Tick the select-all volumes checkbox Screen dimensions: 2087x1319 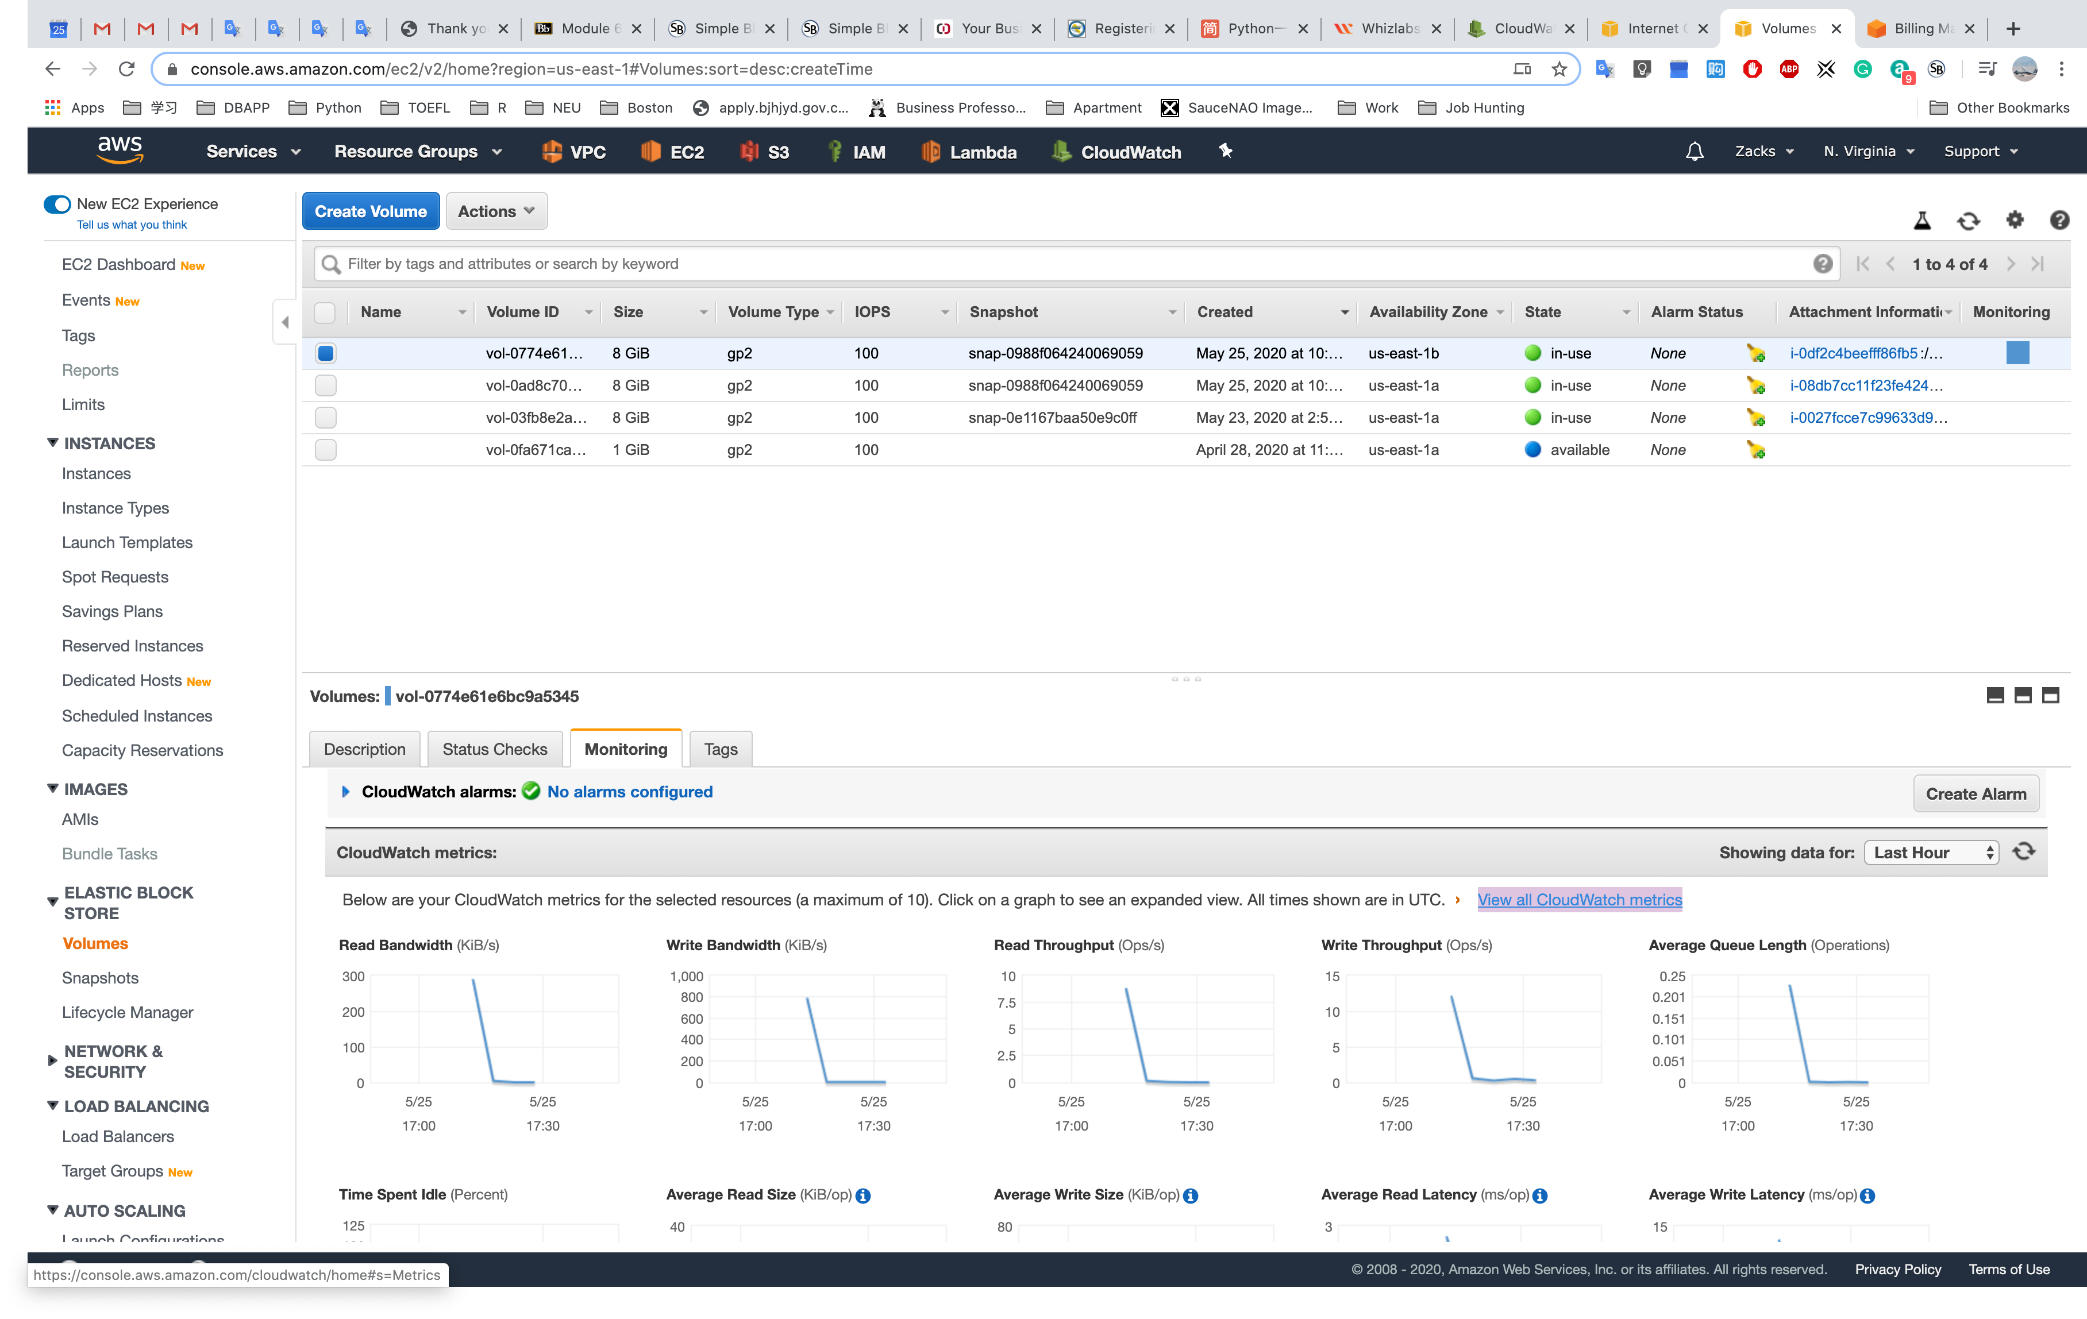(x=325, y=312)
